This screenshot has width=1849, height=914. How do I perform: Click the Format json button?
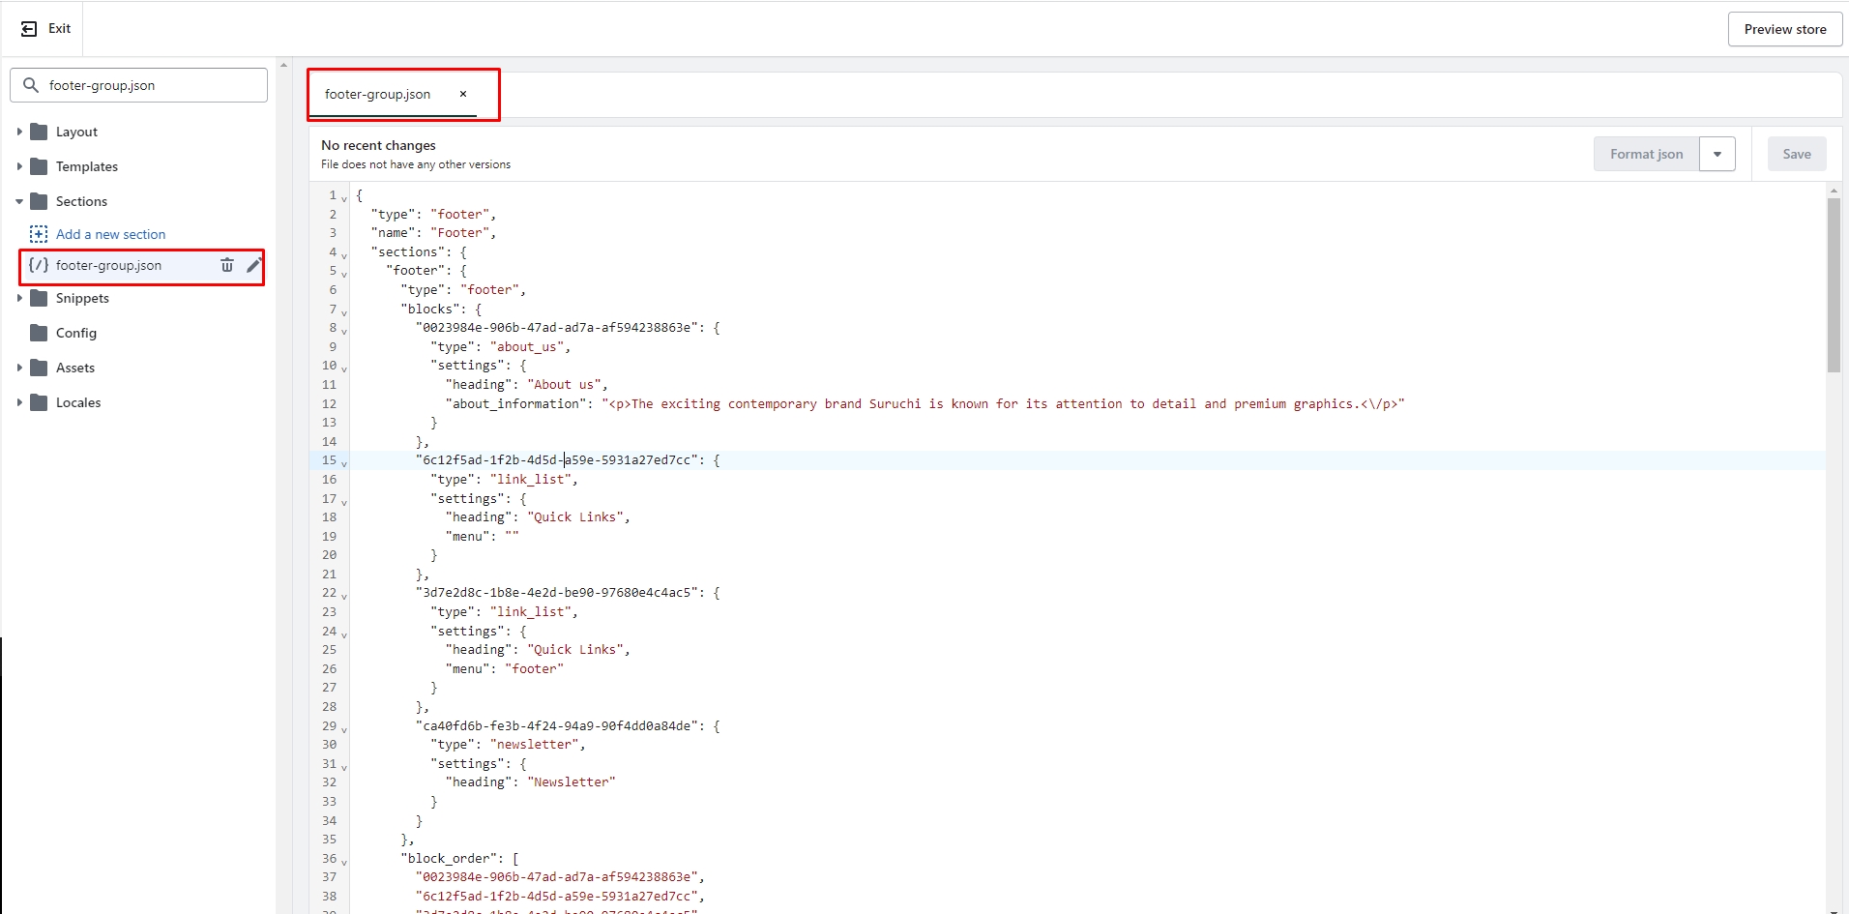tap(1646, 154)
